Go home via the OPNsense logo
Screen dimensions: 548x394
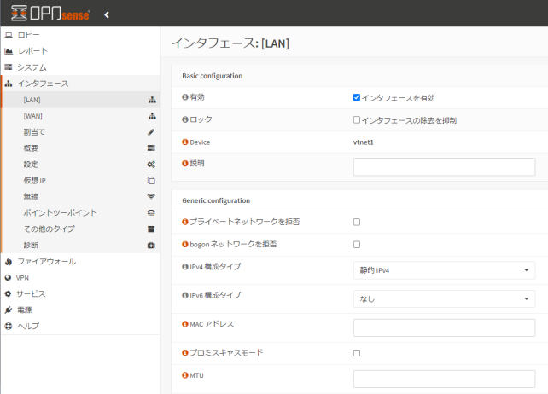pos(50,14)
